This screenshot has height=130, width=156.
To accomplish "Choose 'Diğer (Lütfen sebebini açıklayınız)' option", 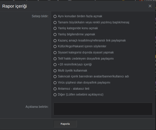I will point(55,95).
